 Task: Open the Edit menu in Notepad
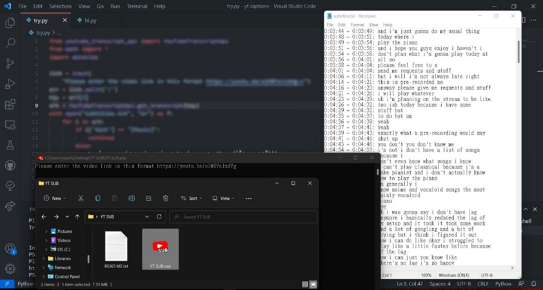342,24
